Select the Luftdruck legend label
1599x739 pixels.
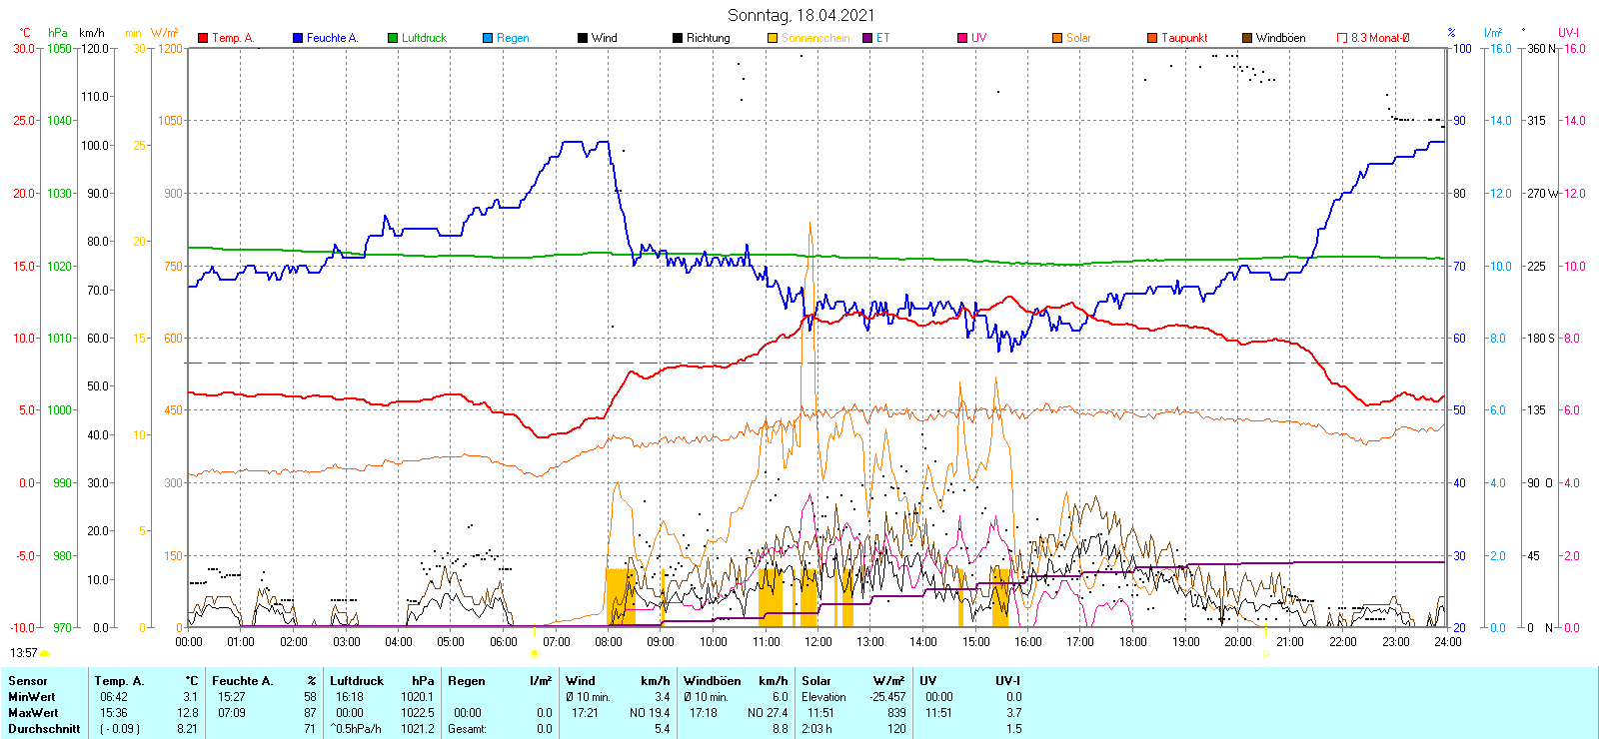tap(424, 38)
